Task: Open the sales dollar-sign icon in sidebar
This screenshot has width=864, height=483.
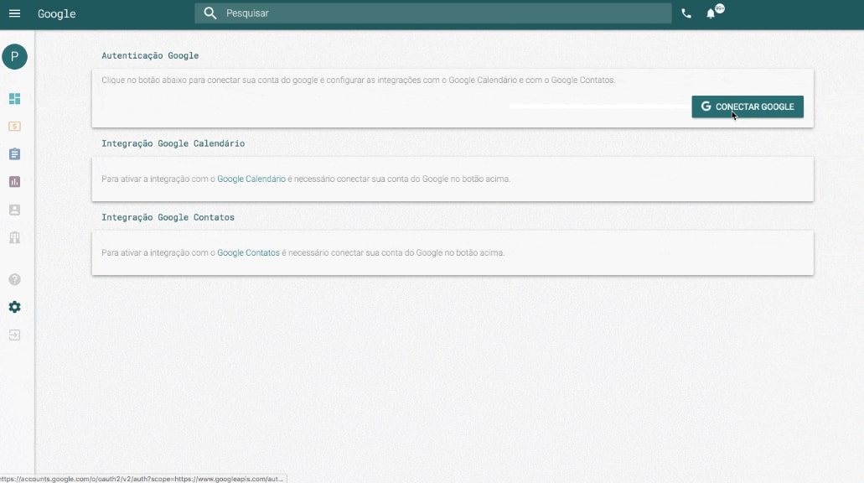Action: [15, 127]
